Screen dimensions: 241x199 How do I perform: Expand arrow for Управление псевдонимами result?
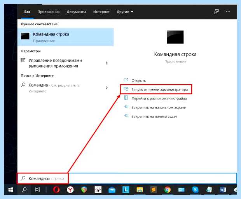(107, 63)
